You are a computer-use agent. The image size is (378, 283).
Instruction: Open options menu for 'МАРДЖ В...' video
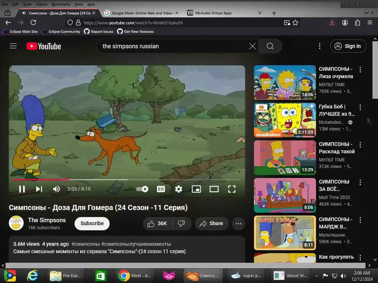(360, 220)
